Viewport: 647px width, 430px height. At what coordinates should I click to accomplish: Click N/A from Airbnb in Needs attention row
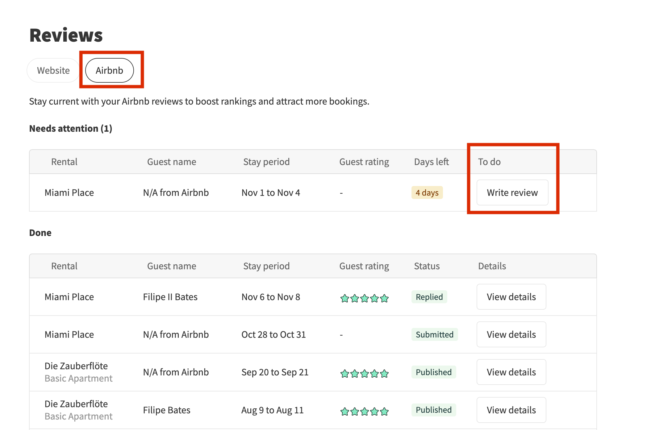click(176, 192)
